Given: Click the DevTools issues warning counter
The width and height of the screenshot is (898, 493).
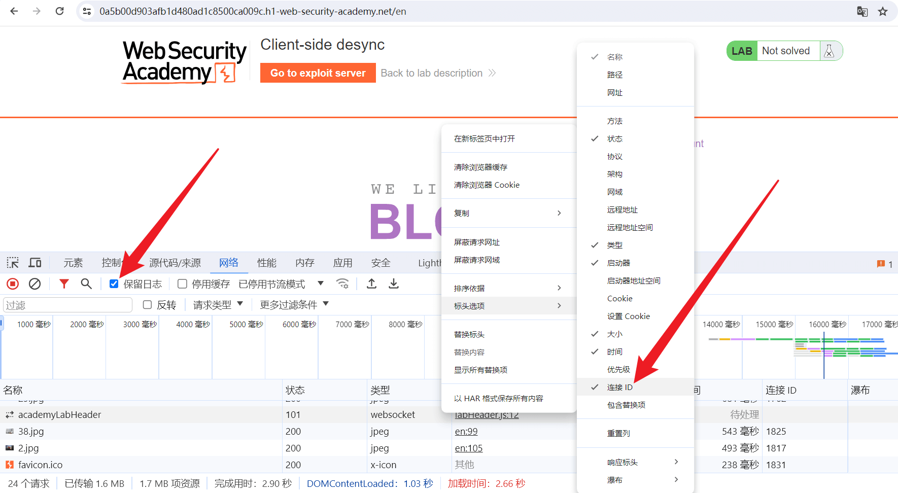Looking at the screenshot, I should coord(884,264).
